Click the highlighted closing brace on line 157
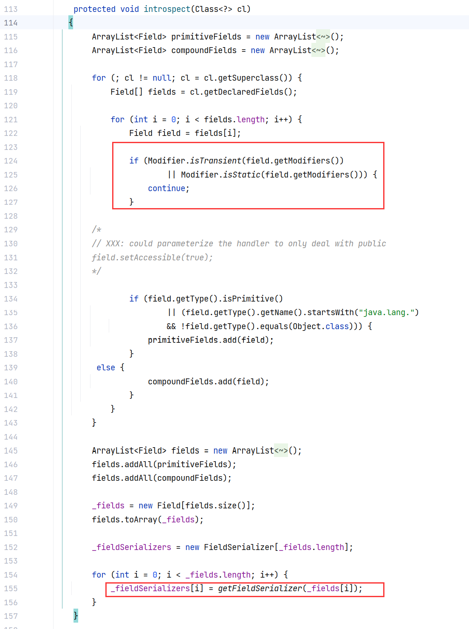Viewport: 469px width, 629px height. (x=76, y=616)
